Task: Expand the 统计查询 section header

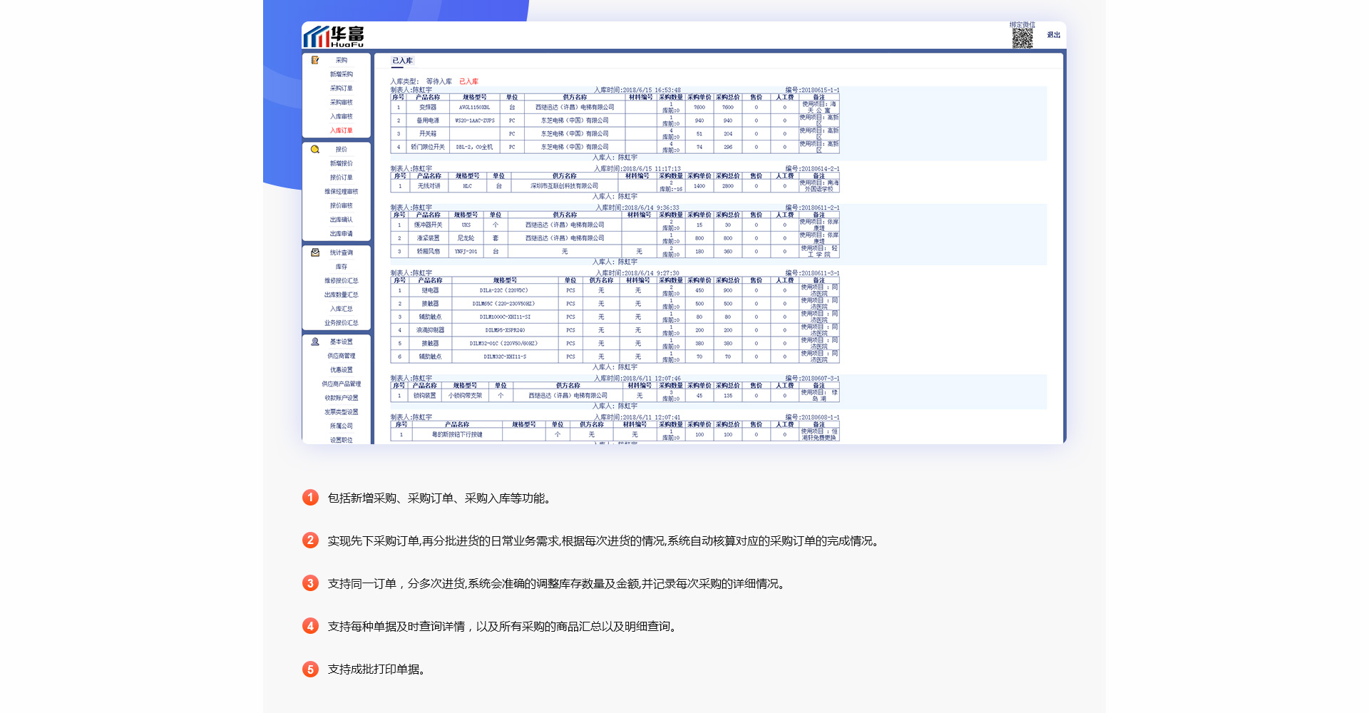Action: (x=341, y=252)
